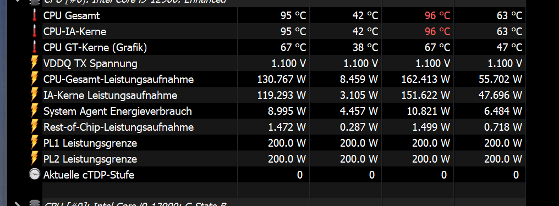The height and width of the screenshot is (206, 559).
Task: Click the 4.457 W System Agent minimum
Action: pyautogui.click(x=359, y=111)
